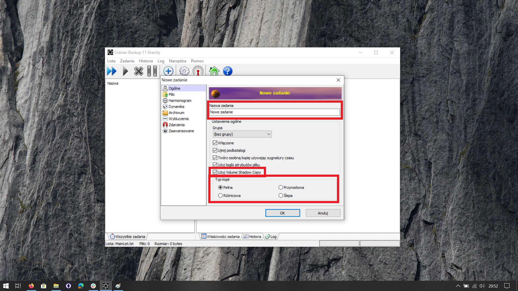
Task: Click the Pause icon in toolbar
Action: pyautogui.click(x=152, y=71)
